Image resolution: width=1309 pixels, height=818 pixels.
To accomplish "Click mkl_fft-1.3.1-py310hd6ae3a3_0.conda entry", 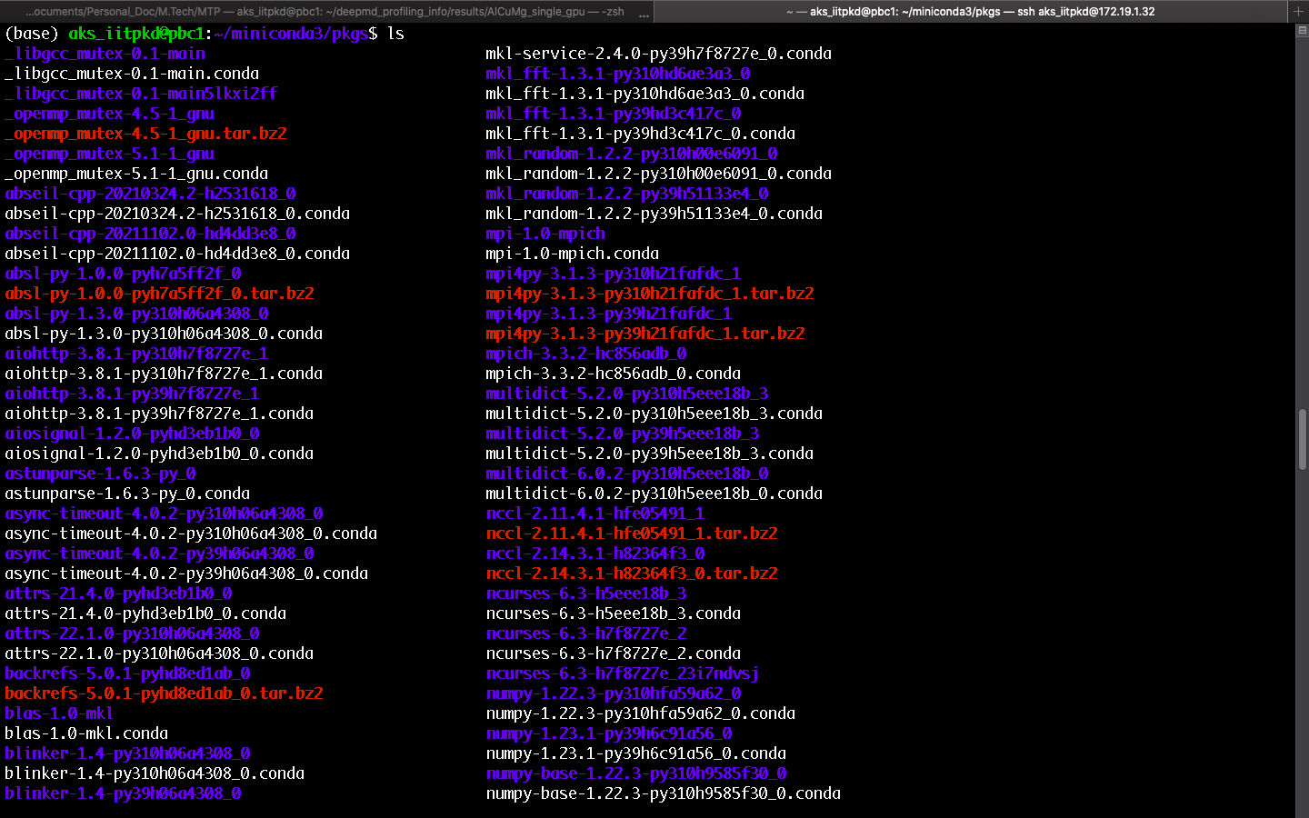I will pos(645,94).
